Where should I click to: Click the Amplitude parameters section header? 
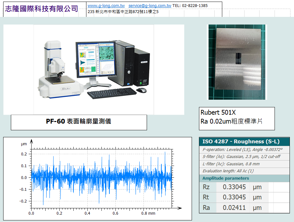pyautogui.click(x=244, y=178)
